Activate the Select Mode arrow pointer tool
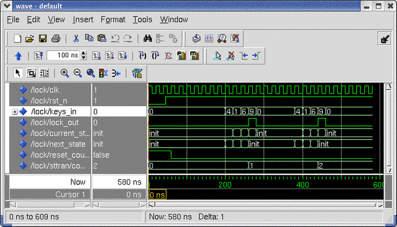 [18, 73]
